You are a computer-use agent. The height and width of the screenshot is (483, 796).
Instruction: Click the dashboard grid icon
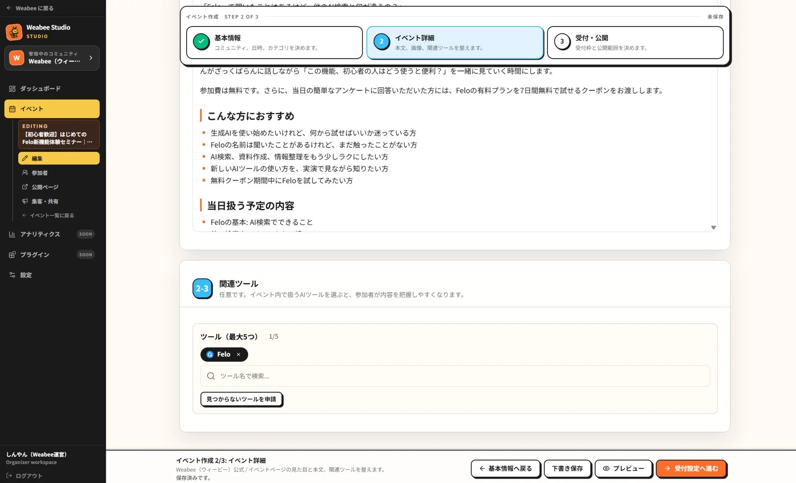[x=12, y=89]
